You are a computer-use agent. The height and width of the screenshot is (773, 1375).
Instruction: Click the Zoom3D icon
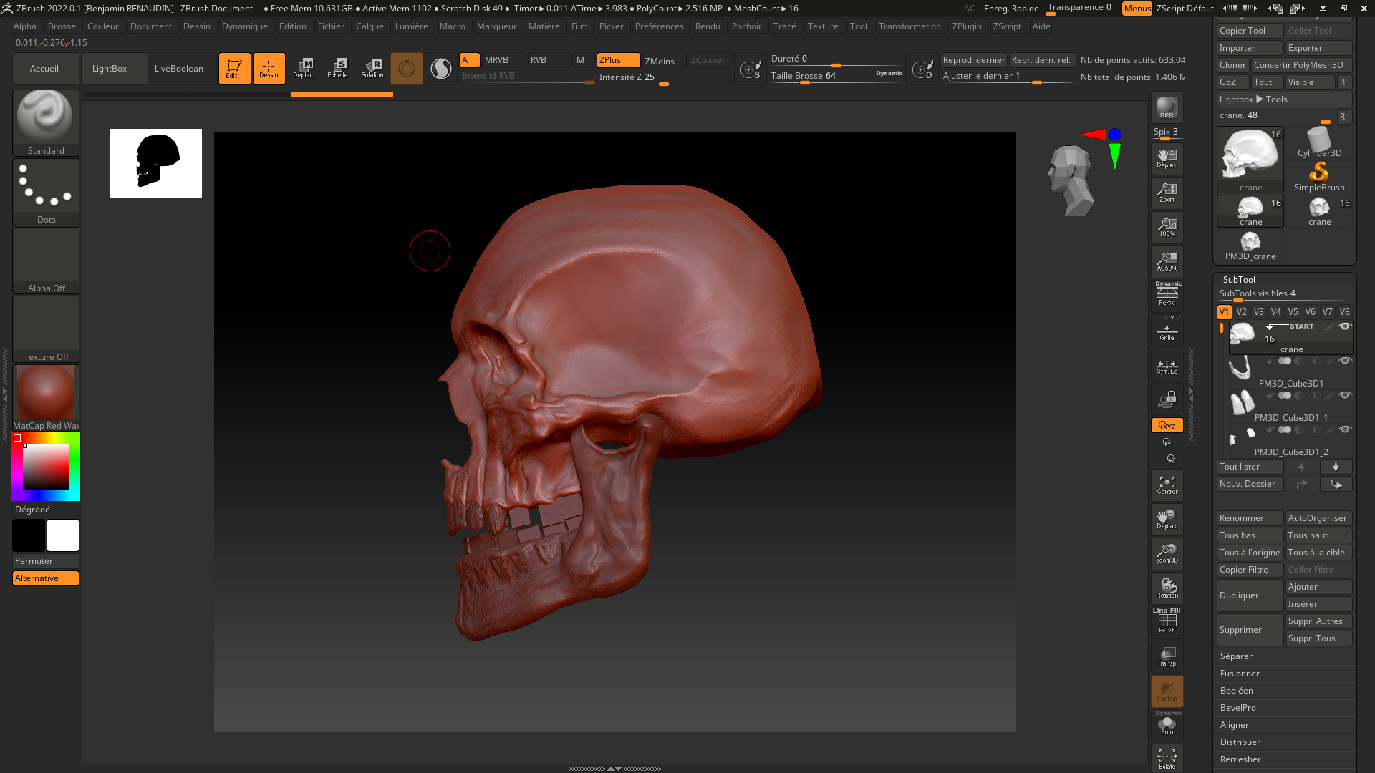tap(1167, 553)
